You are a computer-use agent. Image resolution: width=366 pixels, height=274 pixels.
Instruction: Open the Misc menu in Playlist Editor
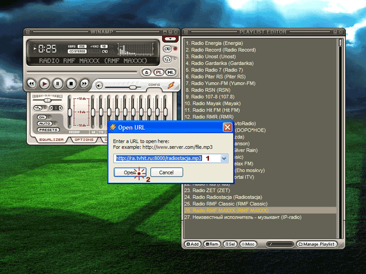[x=248, y=244]
